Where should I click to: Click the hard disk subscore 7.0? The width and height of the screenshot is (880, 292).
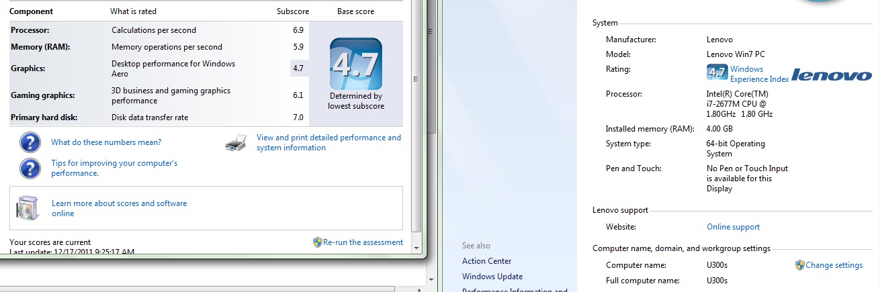(x=298, y=117)
